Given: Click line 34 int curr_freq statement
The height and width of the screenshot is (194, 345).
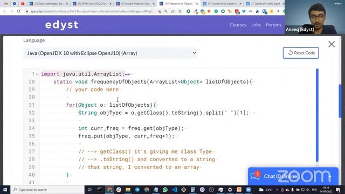Looking at the screenshot, I should coord(131,128).
